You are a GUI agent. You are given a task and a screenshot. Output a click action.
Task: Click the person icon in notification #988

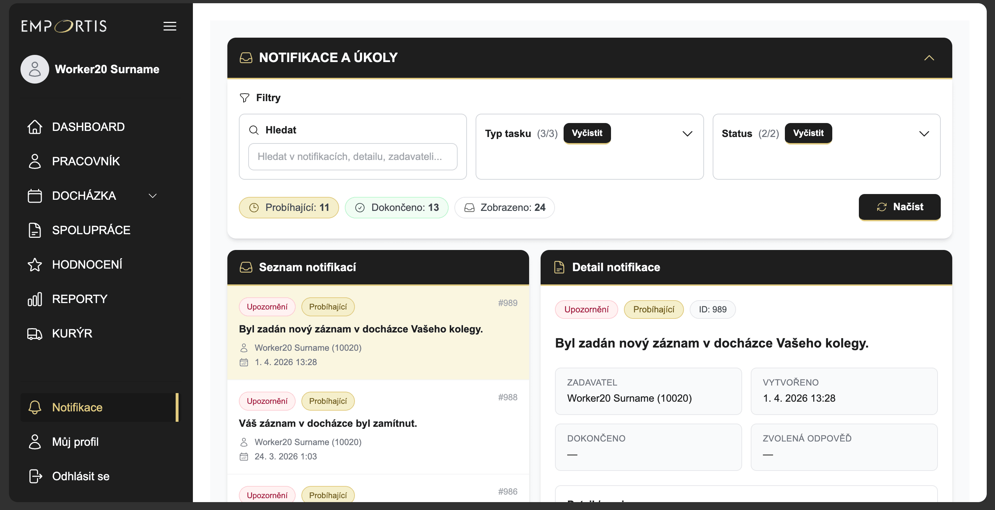[244, 442]
